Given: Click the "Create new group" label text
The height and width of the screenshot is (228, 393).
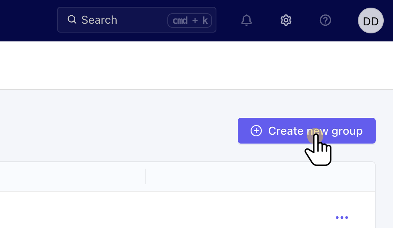Looking at the screenshot, I should coord(315,131).
